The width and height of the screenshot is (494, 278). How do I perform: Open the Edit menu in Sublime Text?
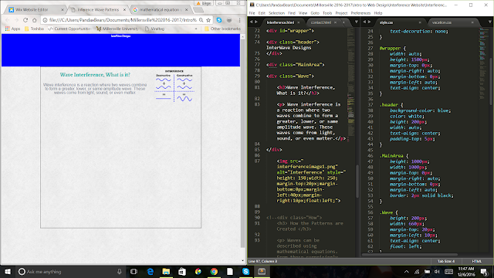262,13
